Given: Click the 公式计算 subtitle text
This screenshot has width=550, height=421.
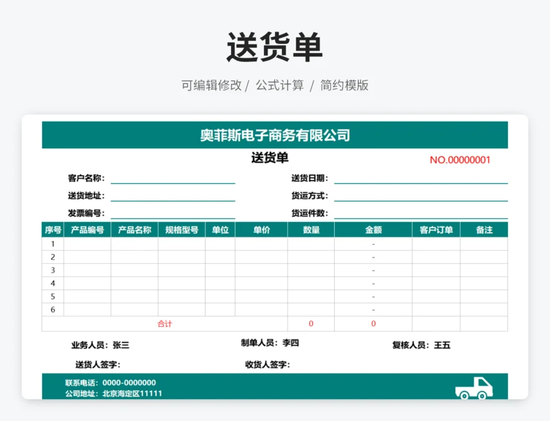Looking at the screenshot, I should point(280,85).
